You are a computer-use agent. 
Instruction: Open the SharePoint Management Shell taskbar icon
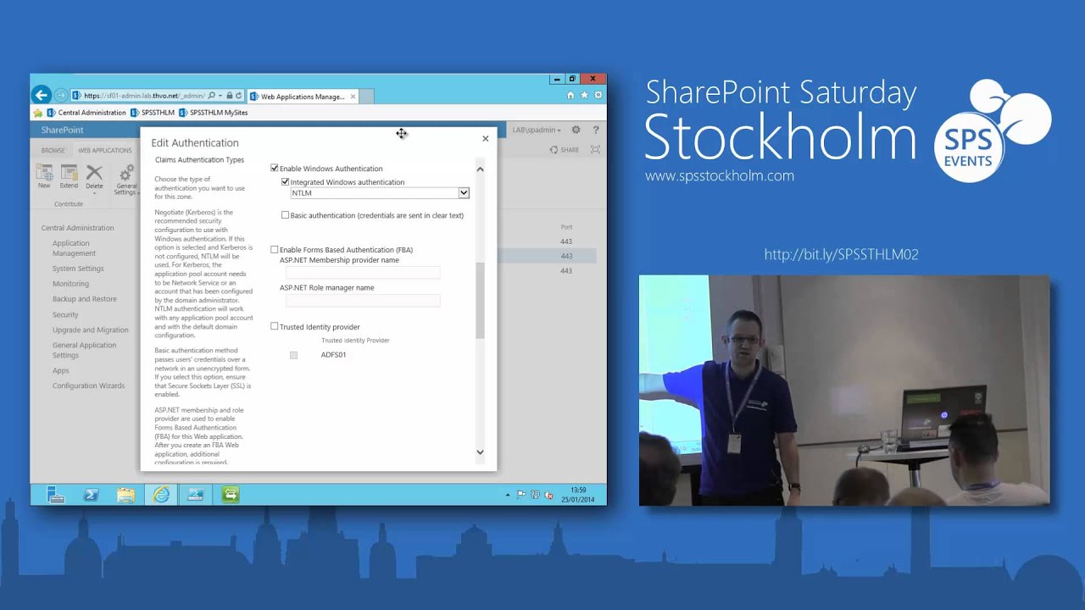coord(195,495)
